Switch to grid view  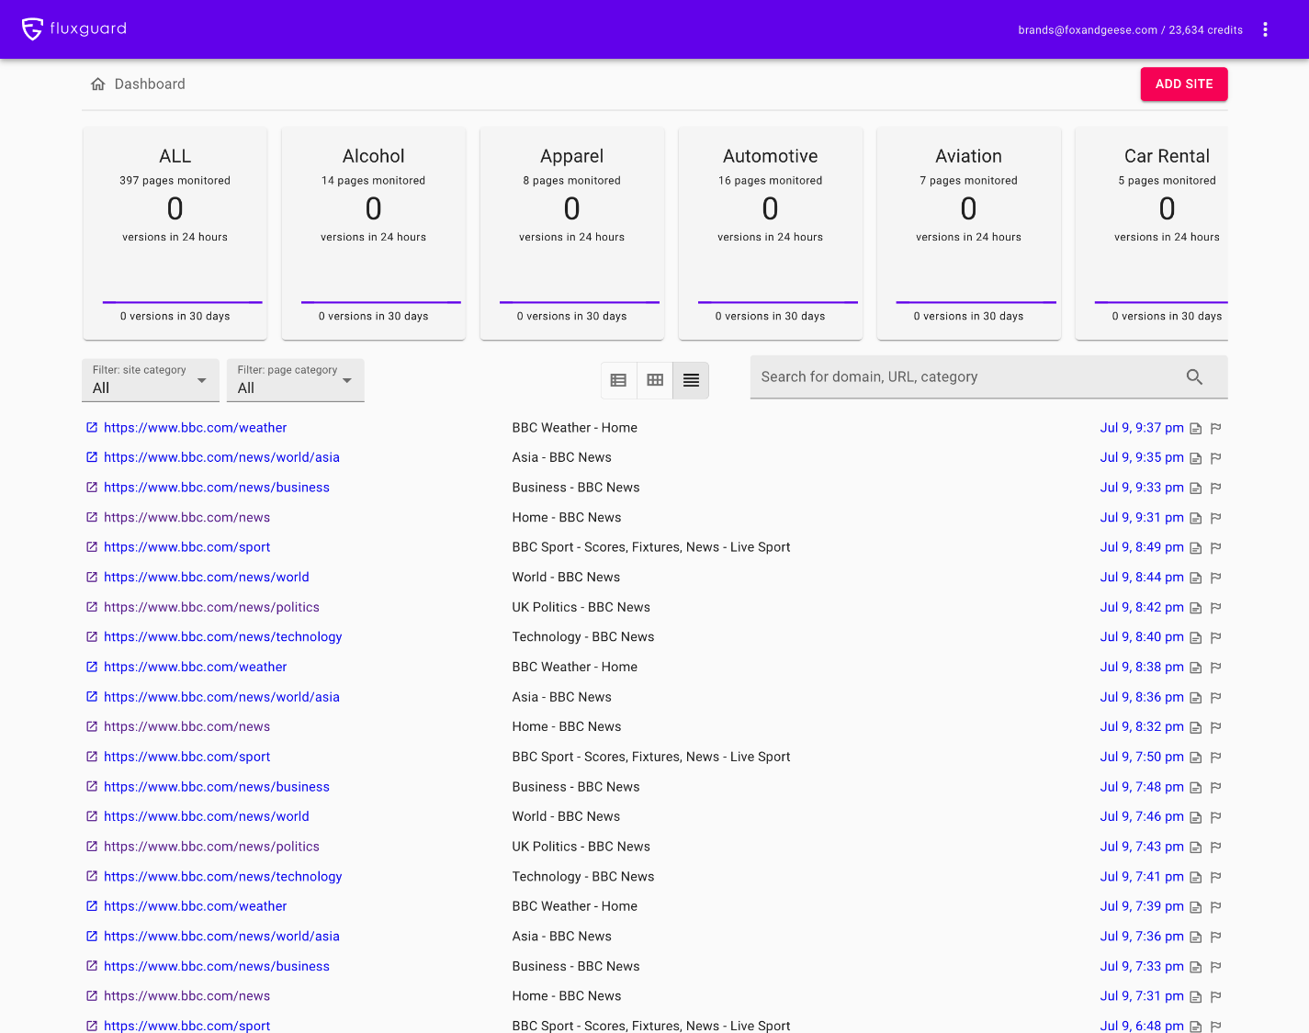tap(655, 380)
